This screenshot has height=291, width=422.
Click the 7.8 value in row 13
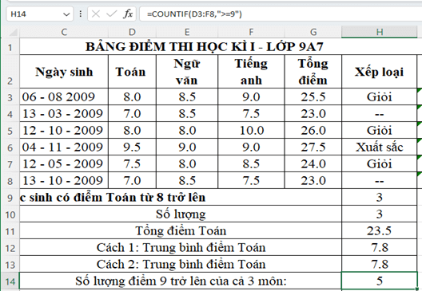pos(379,265)
